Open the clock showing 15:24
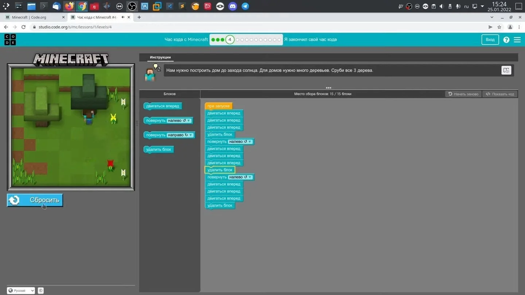The image size is (525, 295). point(499,7)
